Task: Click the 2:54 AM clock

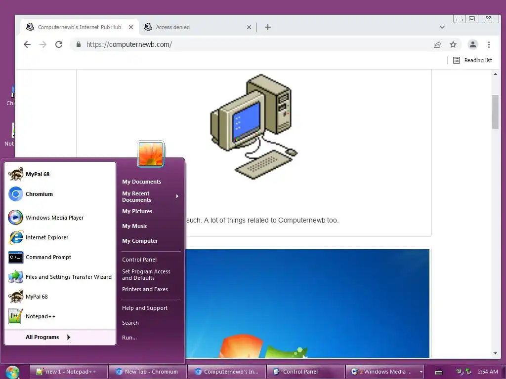Action: [x=488, y=372]
